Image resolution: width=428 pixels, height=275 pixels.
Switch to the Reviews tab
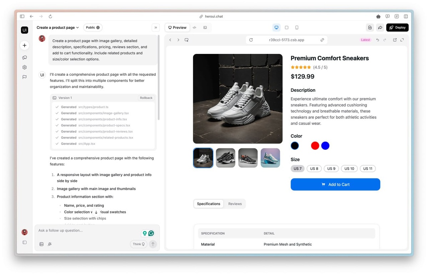[235, 204]
